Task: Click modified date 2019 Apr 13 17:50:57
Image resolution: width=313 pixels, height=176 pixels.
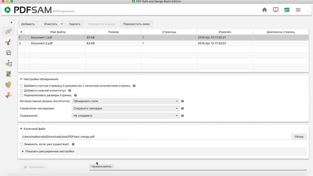Action: tap(212, 44)
